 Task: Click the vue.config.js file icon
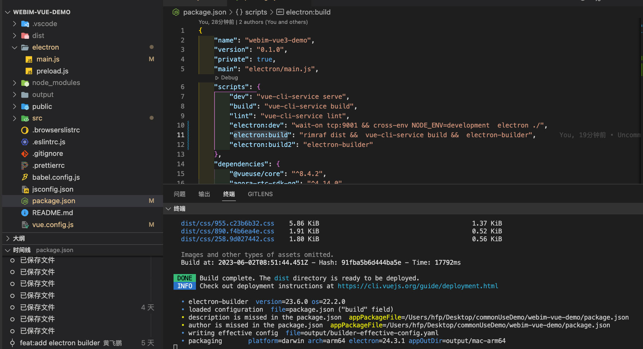click(25, 225)
